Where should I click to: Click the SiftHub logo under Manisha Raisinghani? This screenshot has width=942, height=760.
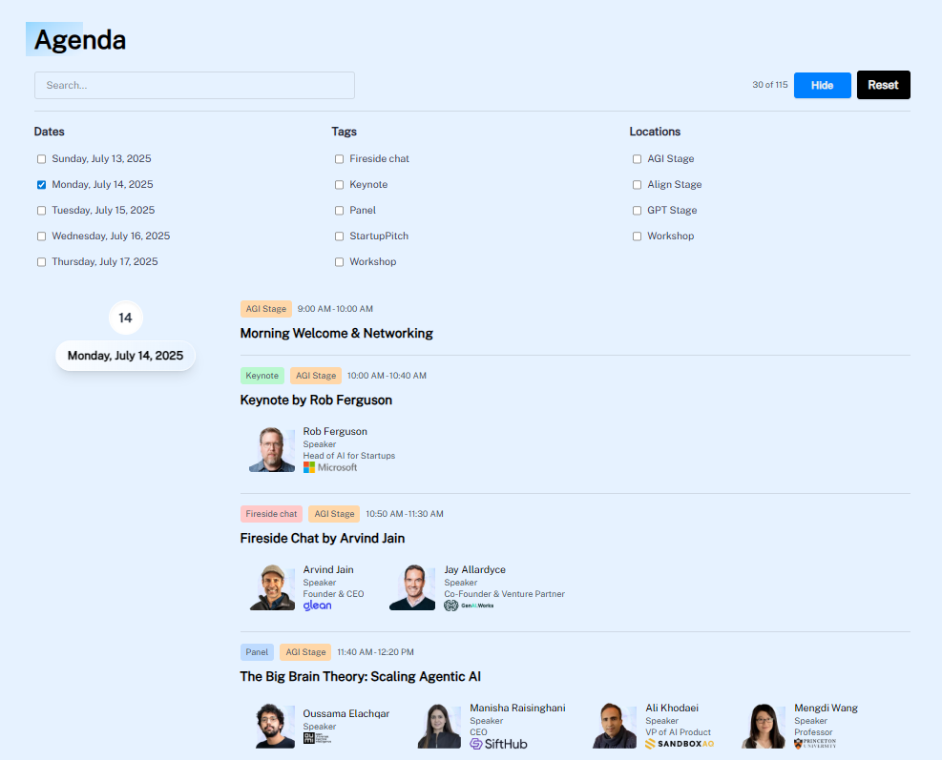[498, 744]
